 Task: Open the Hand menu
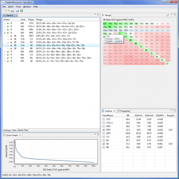coord(11,7)
